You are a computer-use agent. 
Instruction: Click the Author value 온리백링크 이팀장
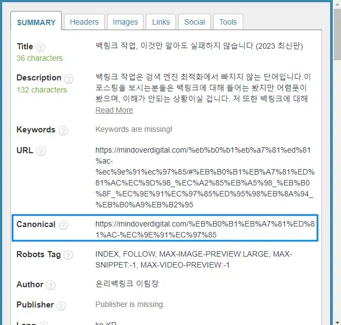click(127, 283)
